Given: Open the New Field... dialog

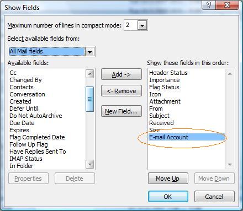Looking at the screenshot, I should pos(121,111).
